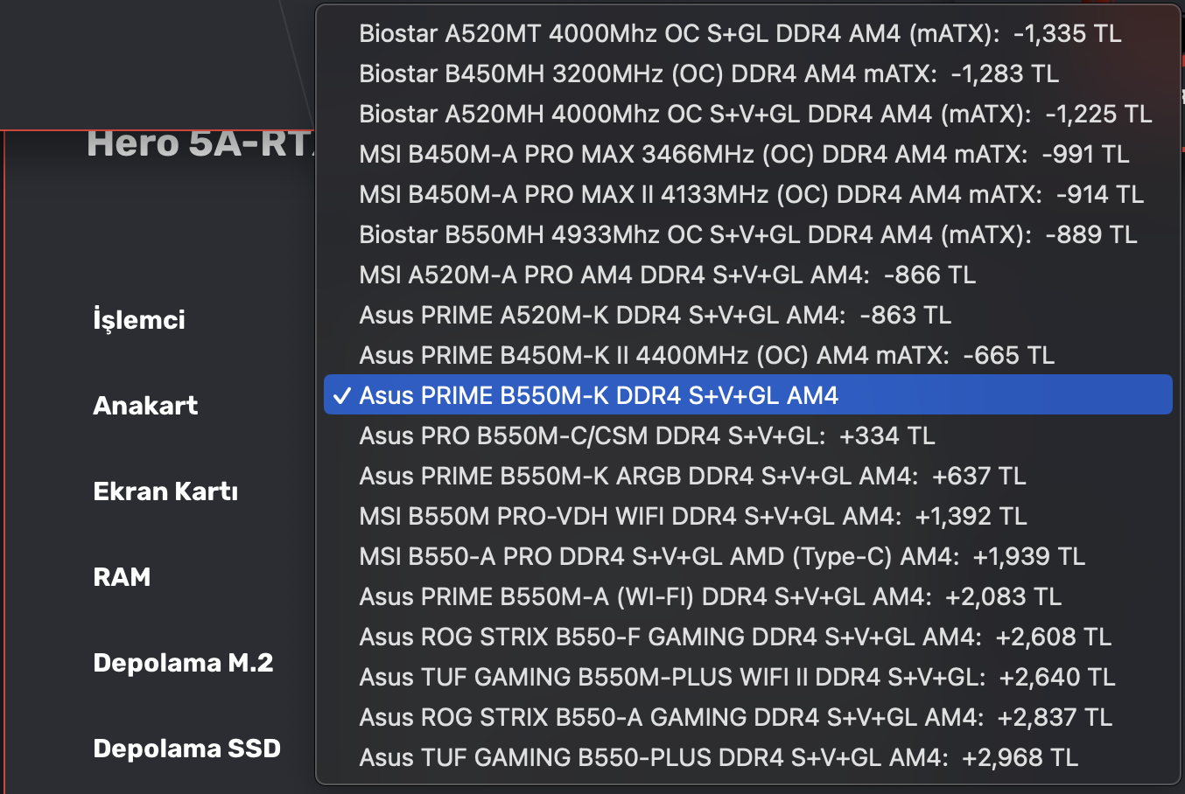Select Asus ROG STRIX B550-A GAMING
The image size is (1185, 794).
735,717
